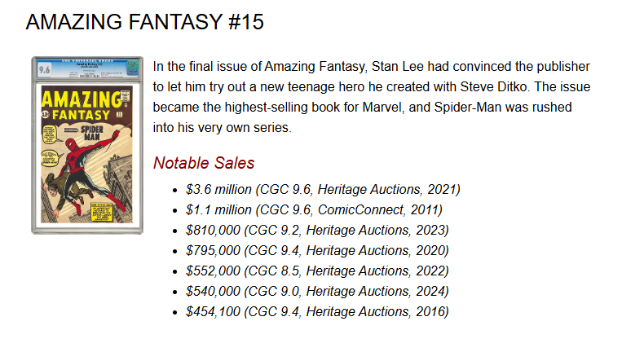Click the $810,000 CGC 9.2 sale entry
The image size is (622, 352).
(x=317, y=230)
